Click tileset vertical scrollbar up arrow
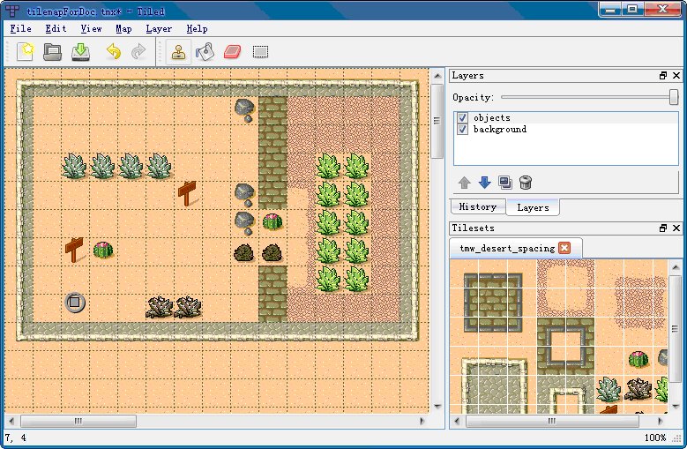 (676, 266)
